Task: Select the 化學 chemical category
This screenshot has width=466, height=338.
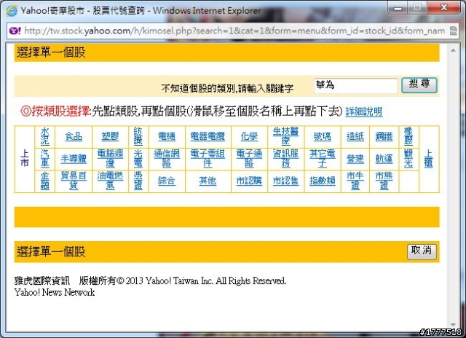Action: click(249, 136)
